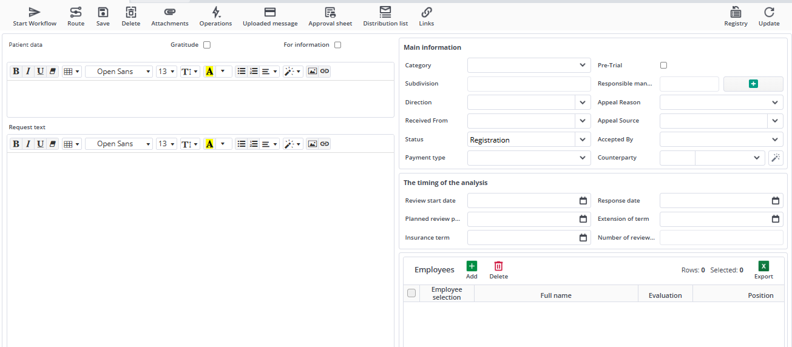Image resolution: width=792 pixels, height=347 pixels.
Task: Open the Links chain icon
Action: (x=427, y=12)
